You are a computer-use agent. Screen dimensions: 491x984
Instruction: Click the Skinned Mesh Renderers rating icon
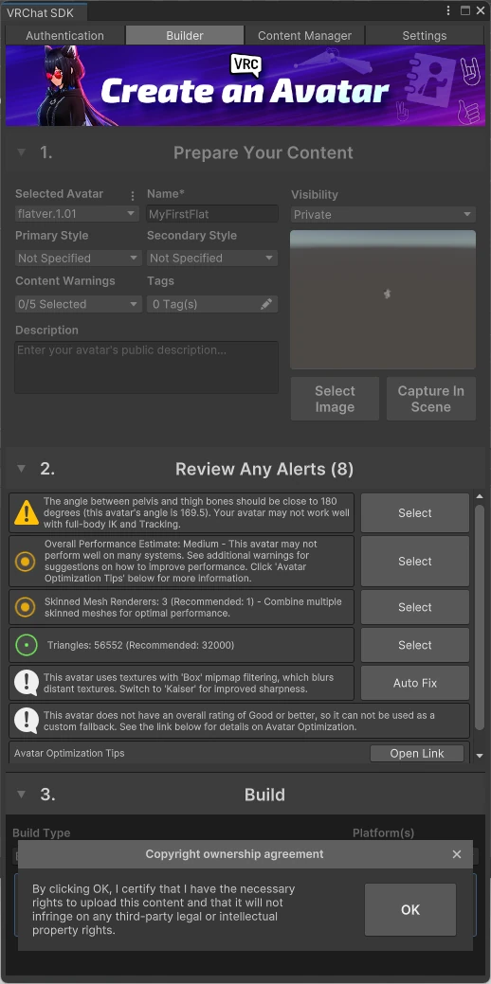point(25,607)
